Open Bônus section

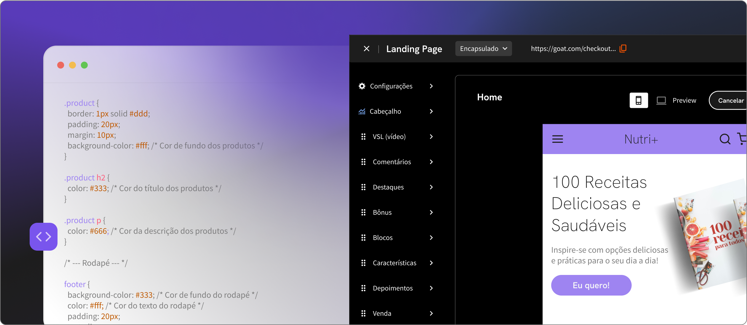click(x=382, y=212)
